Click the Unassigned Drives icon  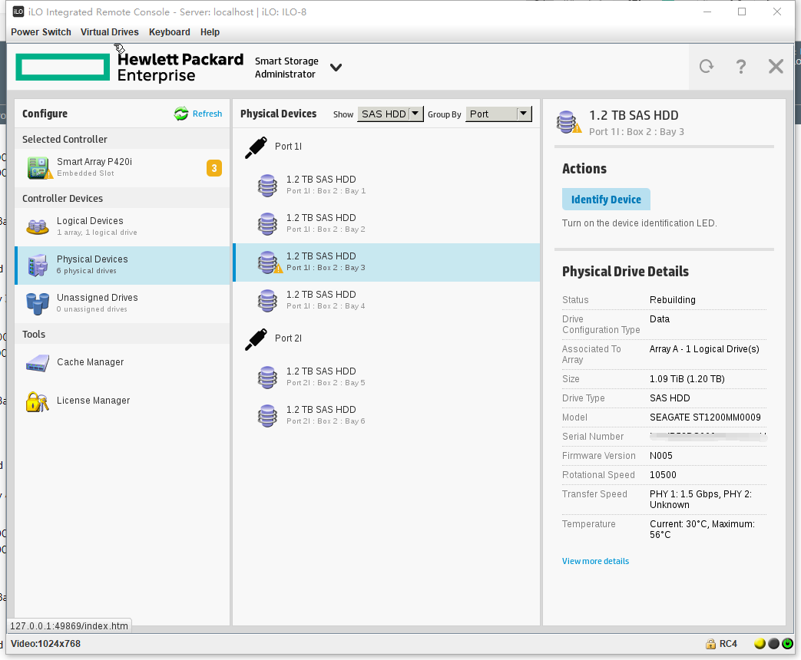[38, 303]
